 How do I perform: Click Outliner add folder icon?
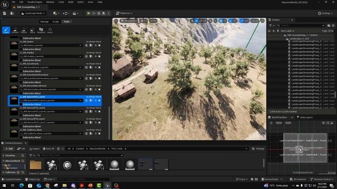tap(329, 26)
